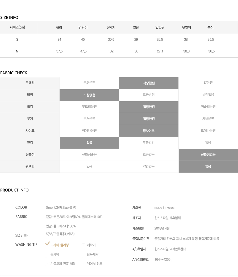Screen dimensions: 238x277
Task: Click the highlighted 신축성없음 cell
Action: 208,154
